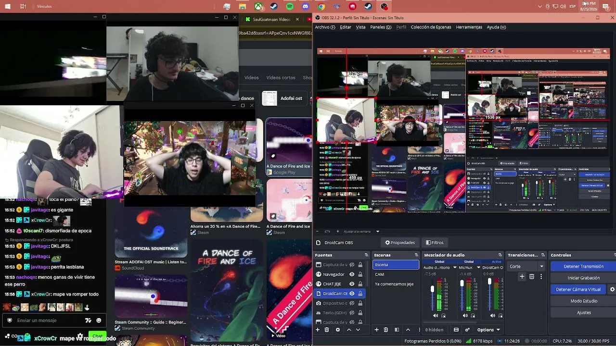Screen dimensions: 616x346
Task: Open scene filters icon in Escenas toolbar
Action: coord(397,330)
